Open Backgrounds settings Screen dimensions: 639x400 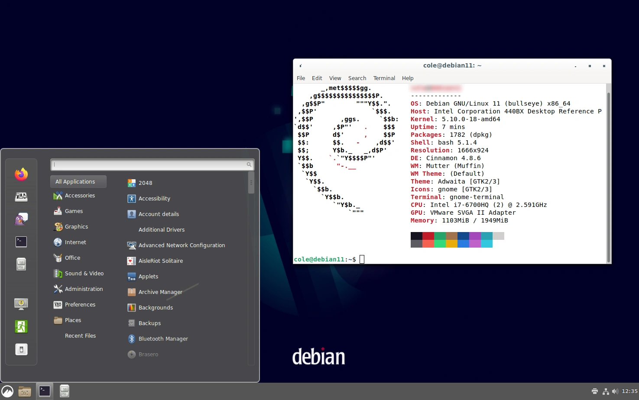coord(156,307)
